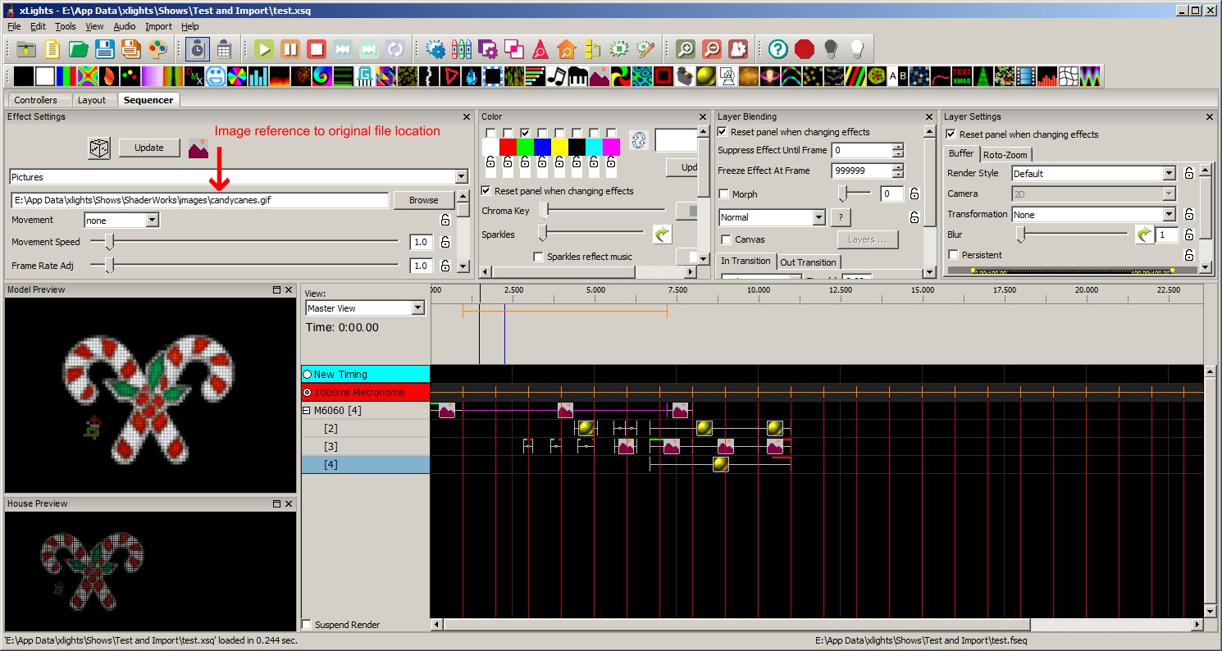Select the Faces effect smiley icon
This screenshot has width=1222, height=651.
216,76
